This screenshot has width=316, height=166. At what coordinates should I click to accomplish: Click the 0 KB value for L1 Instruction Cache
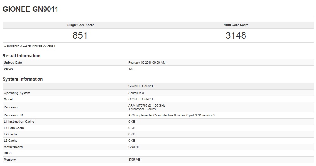point(131,122)
